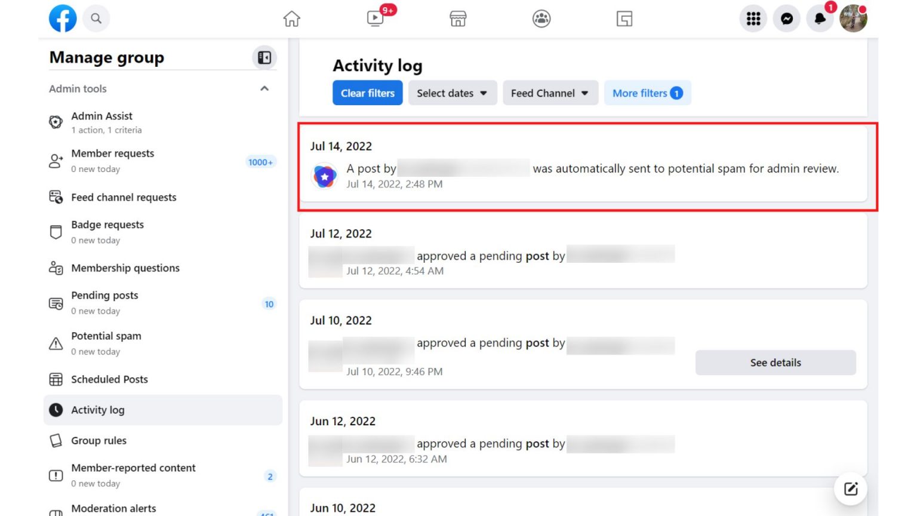The image size is (917, 516).
Task: Open the Watch video feed icon
Action: tap(376, 19)
